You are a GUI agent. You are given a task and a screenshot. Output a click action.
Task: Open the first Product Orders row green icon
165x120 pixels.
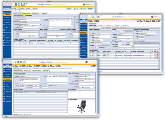click(x=15, y=92)
